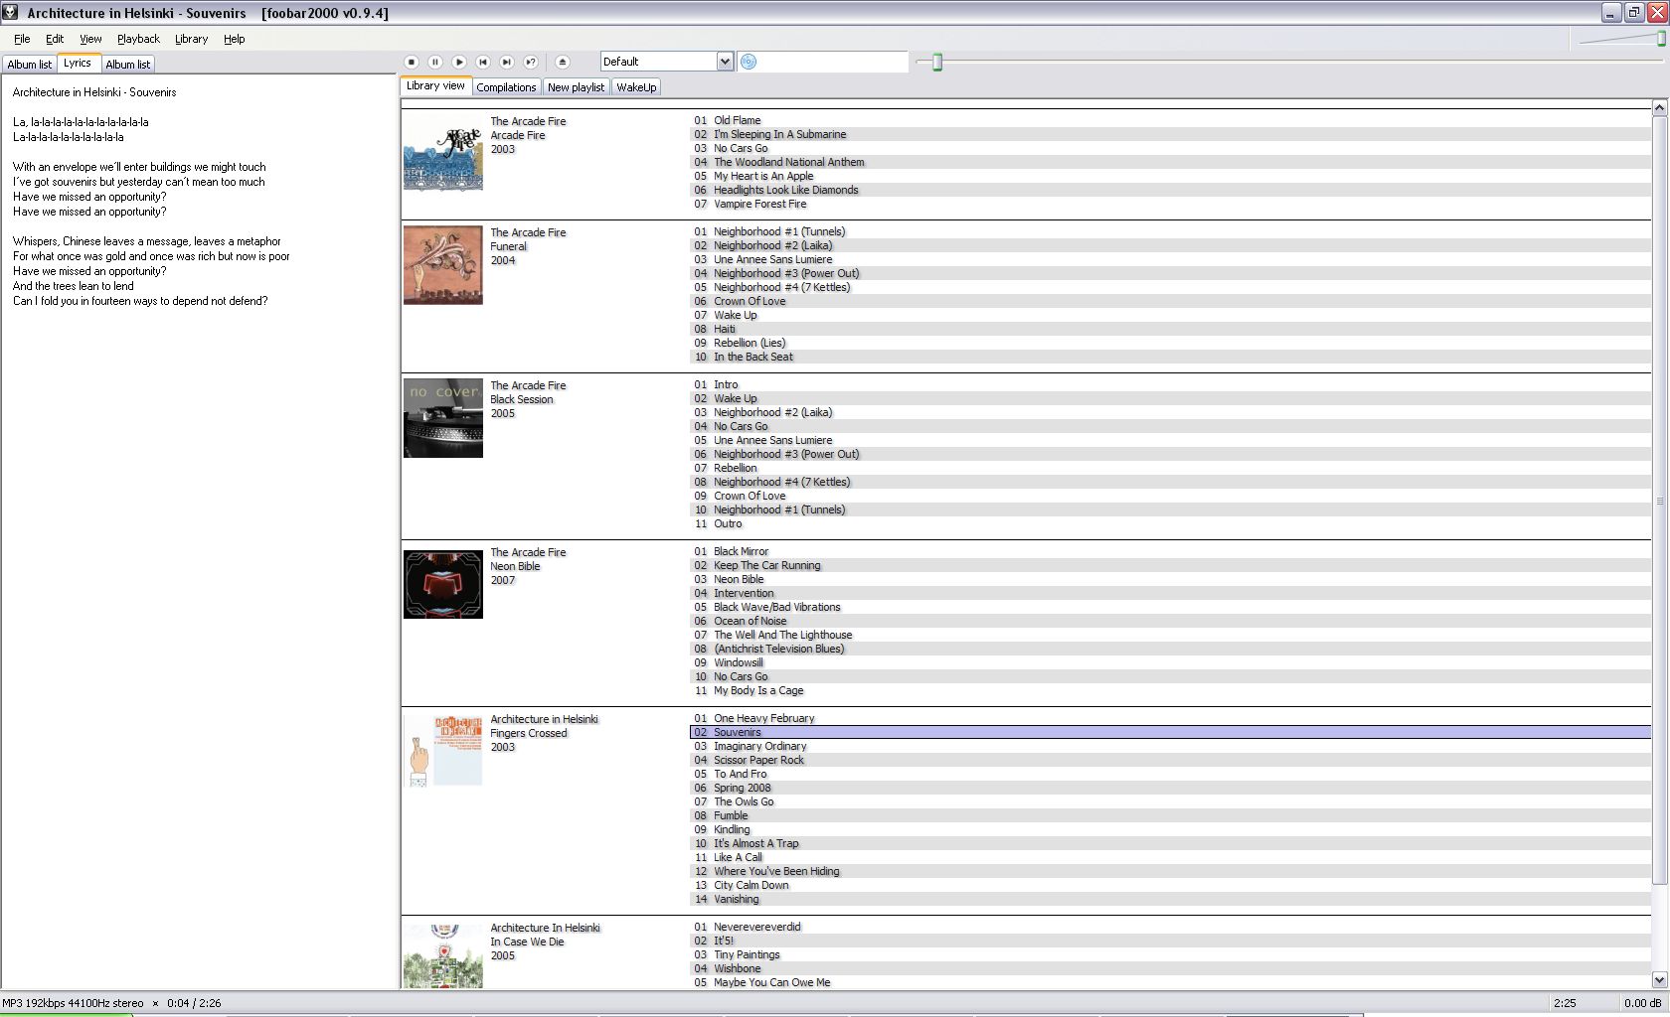Switch to the first Album list tab
1670x1017 pixels.
(29, 65)
